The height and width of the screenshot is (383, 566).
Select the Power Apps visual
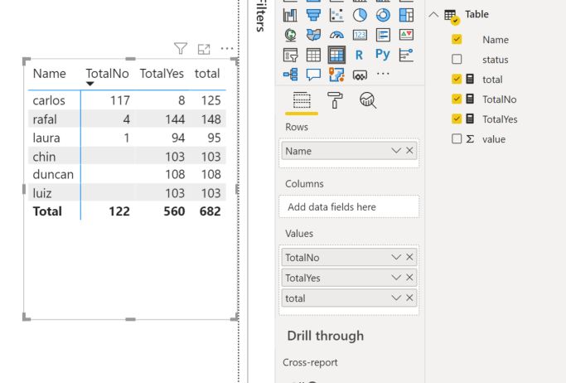tap(360, 75)
